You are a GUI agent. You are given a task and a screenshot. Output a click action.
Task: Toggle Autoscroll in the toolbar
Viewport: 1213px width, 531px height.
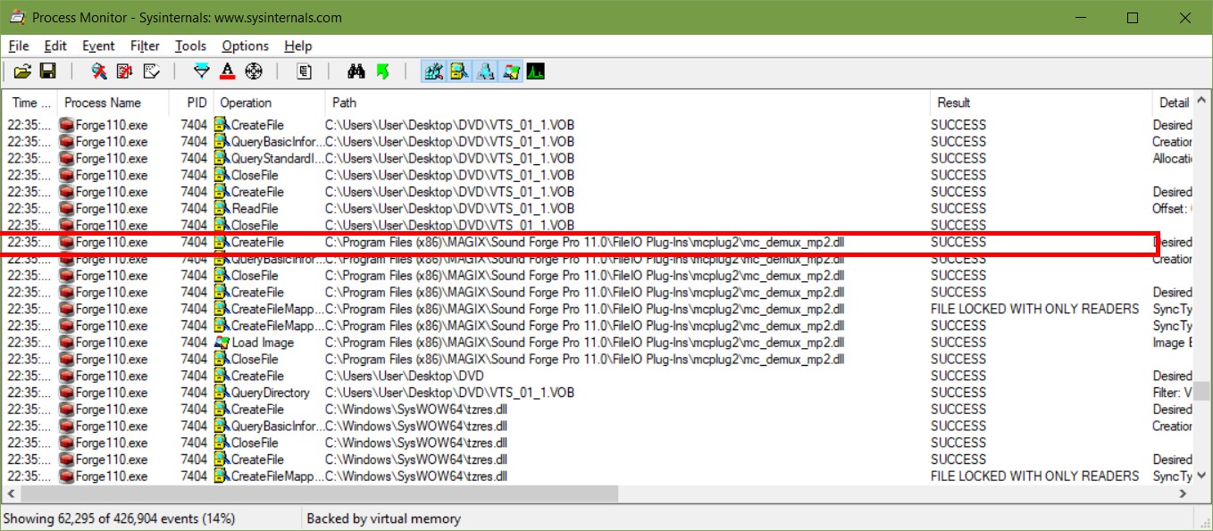coord(125,71)
